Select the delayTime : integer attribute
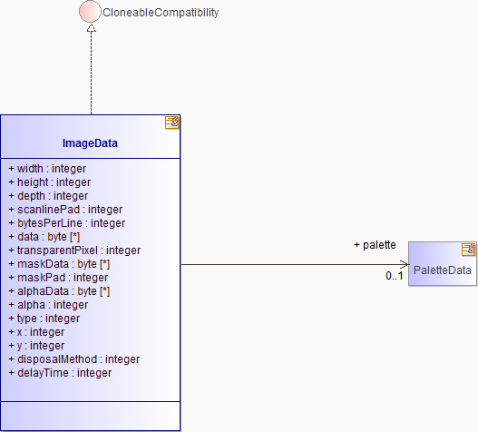The image size is (478, 432). [60, 373]
